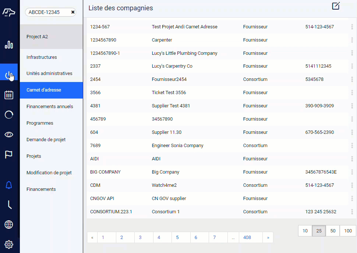This screenshot has height=253, width=357.
Task: Open the three-dot menu for Consortium 1
Action: click(x=352, y=211)
